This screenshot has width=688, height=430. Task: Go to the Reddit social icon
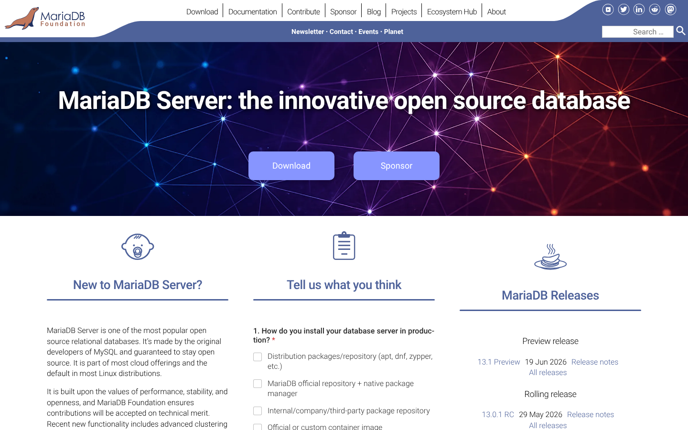click(x=655, y=9)
